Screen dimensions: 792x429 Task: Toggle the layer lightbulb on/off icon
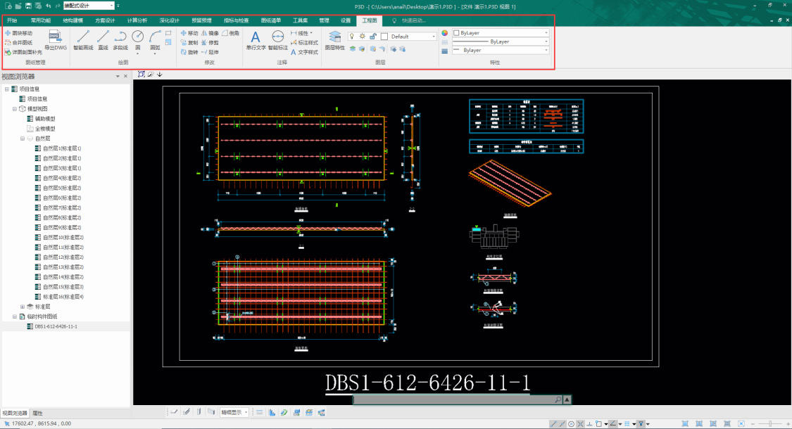point(352,36)
